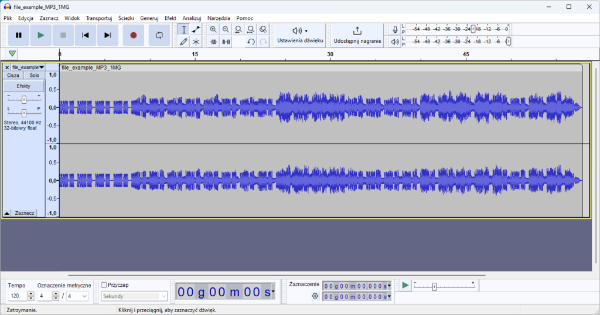Click the track Zaznacz button
The width and height of the screenshot is (600, 315).
coord(25,213)
